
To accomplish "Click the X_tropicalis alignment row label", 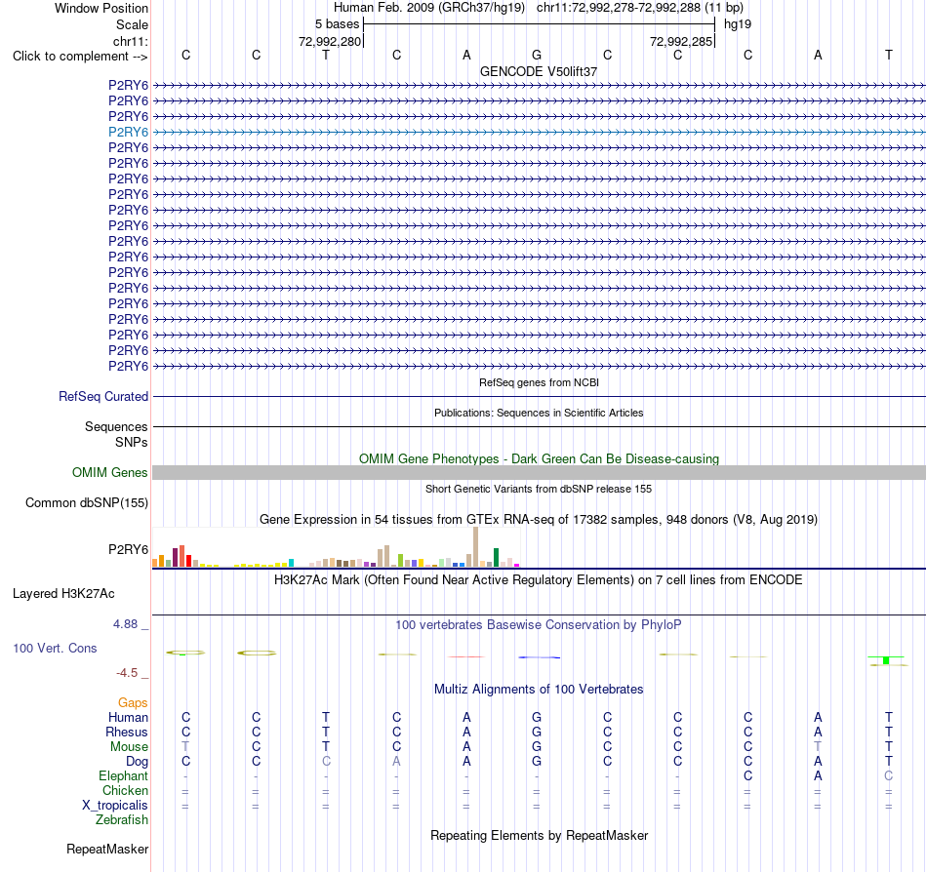I will click(x=115, y=806).
